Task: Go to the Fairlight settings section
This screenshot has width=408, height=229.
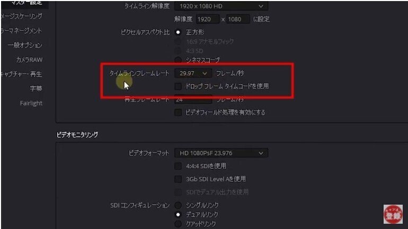Action: [x=31, y=103]
